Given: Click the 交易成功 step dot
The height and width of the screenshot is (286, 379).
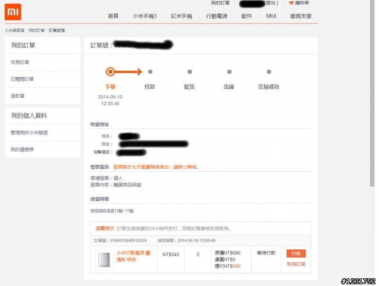Looking at the screenshot, I should [x=269, y=72].
